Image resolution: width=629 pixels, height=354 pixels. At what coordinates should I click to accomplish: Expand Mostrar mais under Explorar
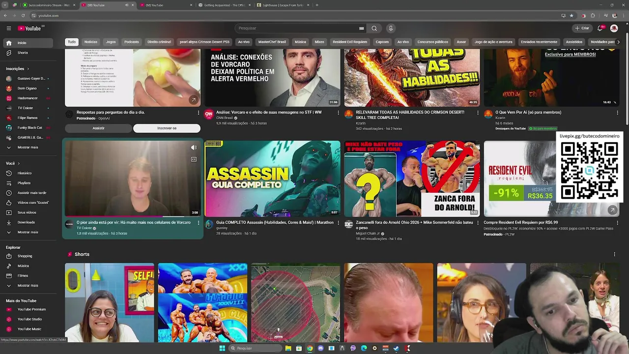[28, 286]
